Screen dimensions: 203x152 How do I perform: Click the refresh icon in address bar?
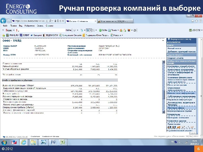coord(60,21)
